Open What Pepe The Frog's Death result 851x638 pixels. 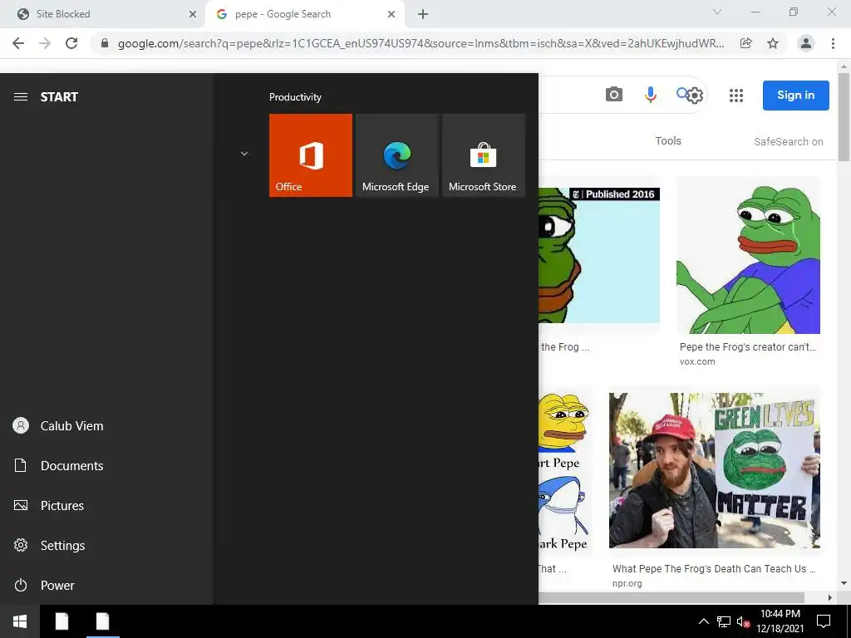click(x=714, y=568)
